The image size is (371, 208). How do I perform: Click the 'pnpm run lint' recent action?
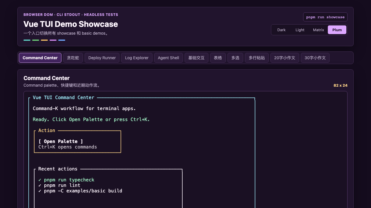click(x=62, y=185)
